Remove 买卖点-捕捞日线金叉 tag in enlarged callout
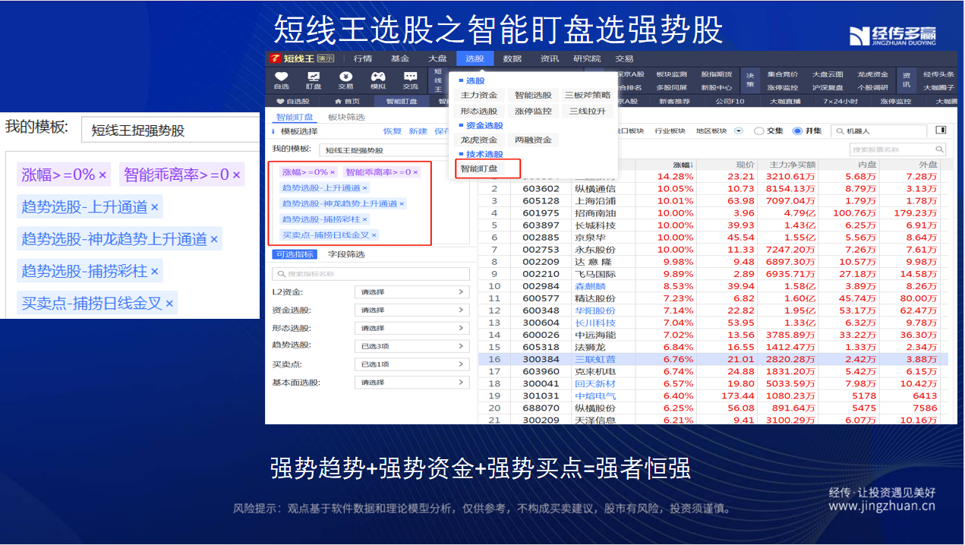The image size is (965, 545). coord(169,304)
